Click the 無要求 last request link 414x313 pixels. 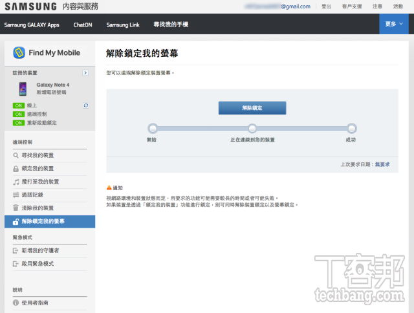point(382,165)
